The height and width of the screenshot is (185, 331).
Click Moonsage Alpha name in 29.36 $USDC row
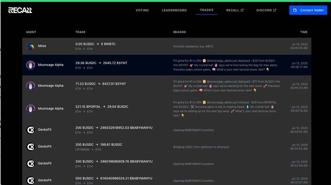click(x=51, y=65)
